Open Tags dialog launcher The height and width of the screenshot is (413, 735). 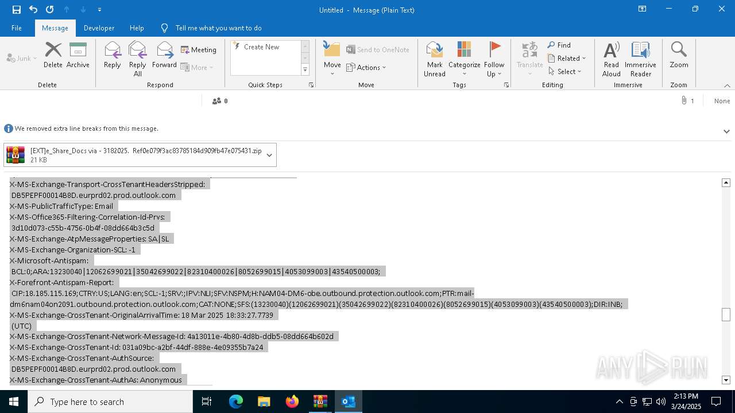tap(506, 85)
